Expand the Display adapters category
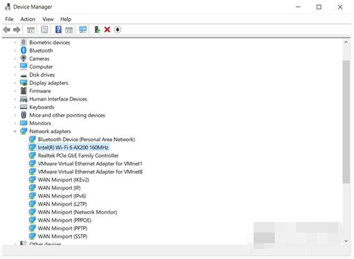The image size is (354, 259). (x=15, y=83)
